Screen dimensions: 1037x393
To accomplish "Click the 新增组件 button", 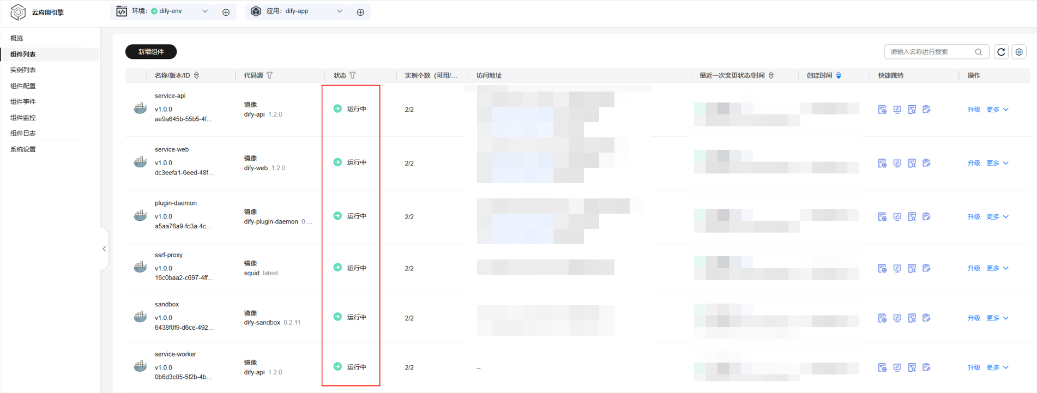I will point(151,52).
